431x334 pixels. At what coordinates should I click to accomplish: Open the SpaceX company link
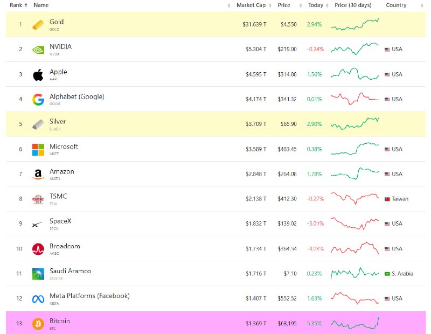point(60,221)
